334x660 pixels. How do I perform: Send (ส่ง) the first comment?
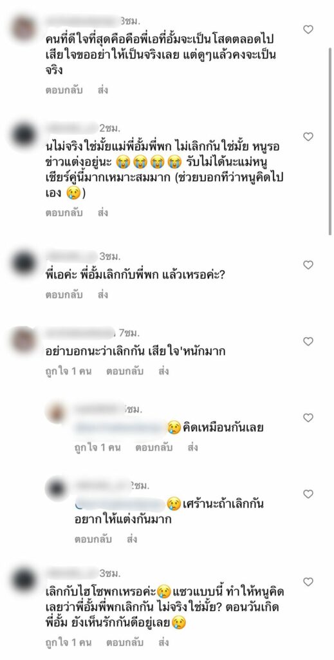(103, 90)
